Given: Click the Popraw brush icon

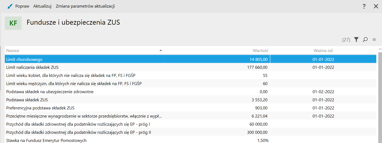Looking at the screenshot, I should coord(10,6).
